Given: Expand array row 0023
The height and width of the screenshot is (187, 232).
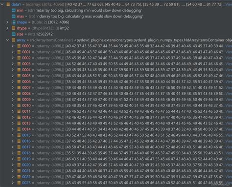Looking at the screenshot, I should point(13,183).
